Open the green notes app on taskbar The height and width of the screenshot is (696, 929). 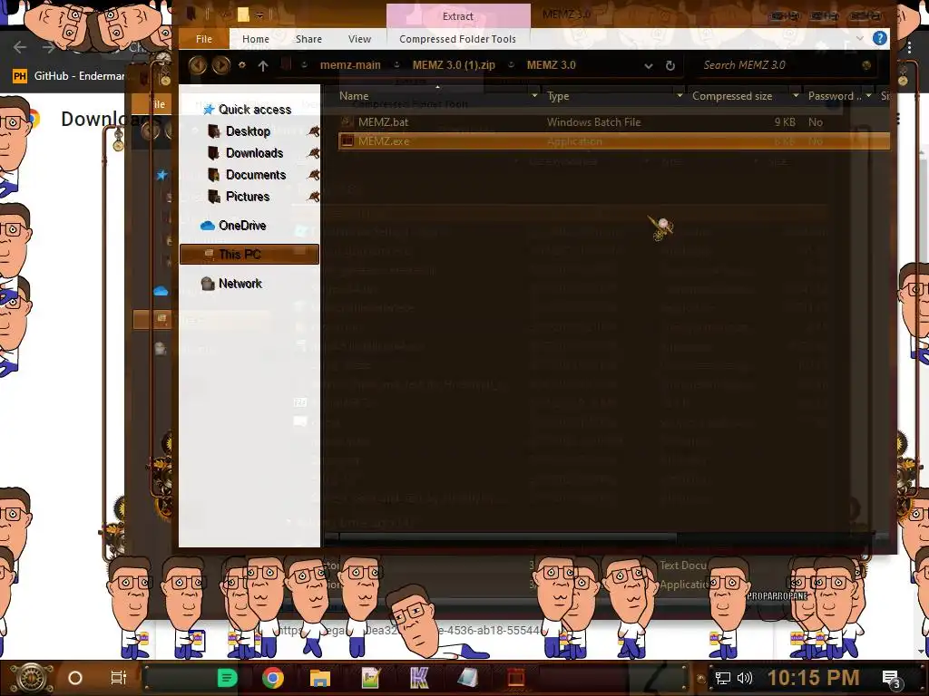(227, 678)
